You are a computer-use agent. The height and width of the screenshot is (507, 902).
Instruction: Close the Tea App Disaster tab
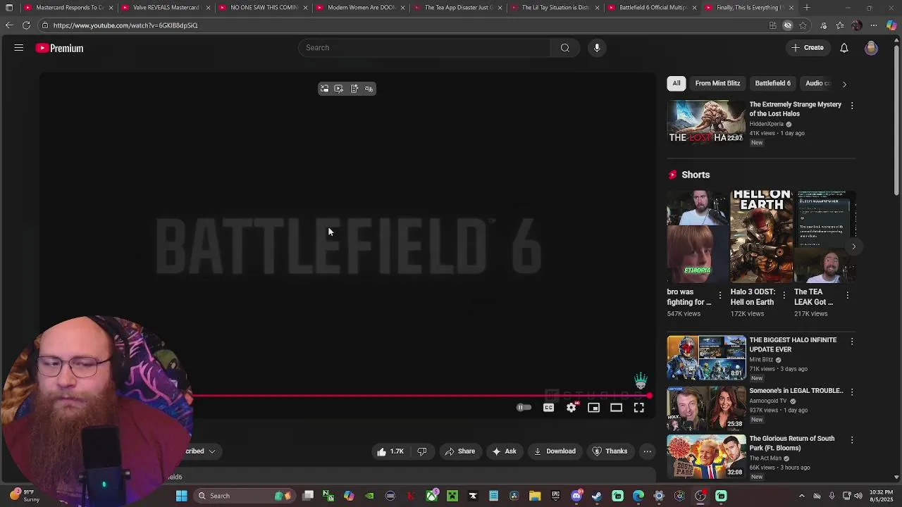tap(500, 8)
